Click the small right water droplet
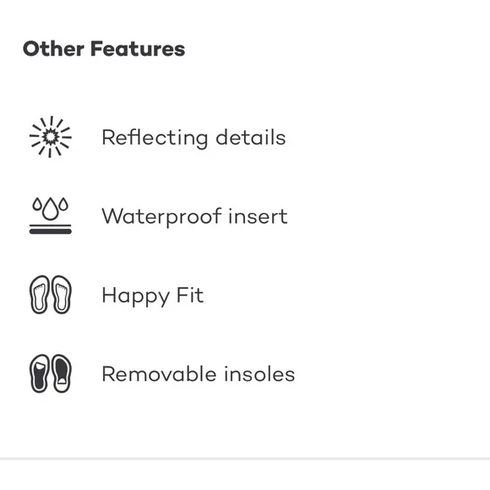This screenshot has height=490, width=490. [x=63, y=204]
